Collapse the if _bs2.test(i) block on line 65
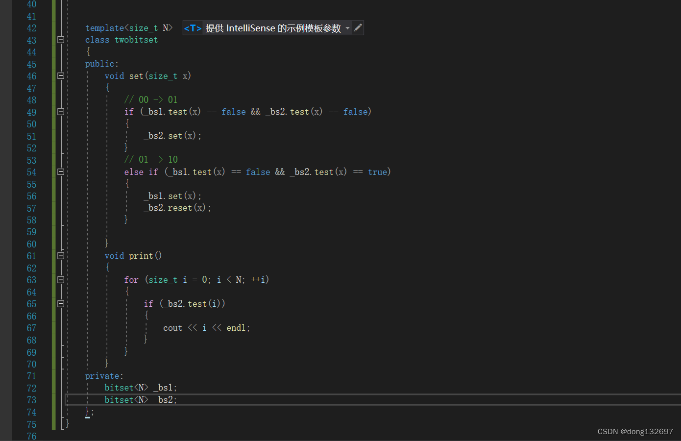The image size is (681, 441). 61,304
